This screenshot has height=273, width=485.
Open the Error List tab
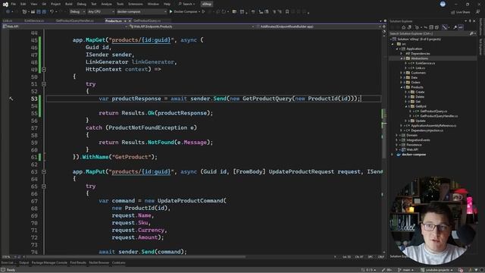coord(8,263)
